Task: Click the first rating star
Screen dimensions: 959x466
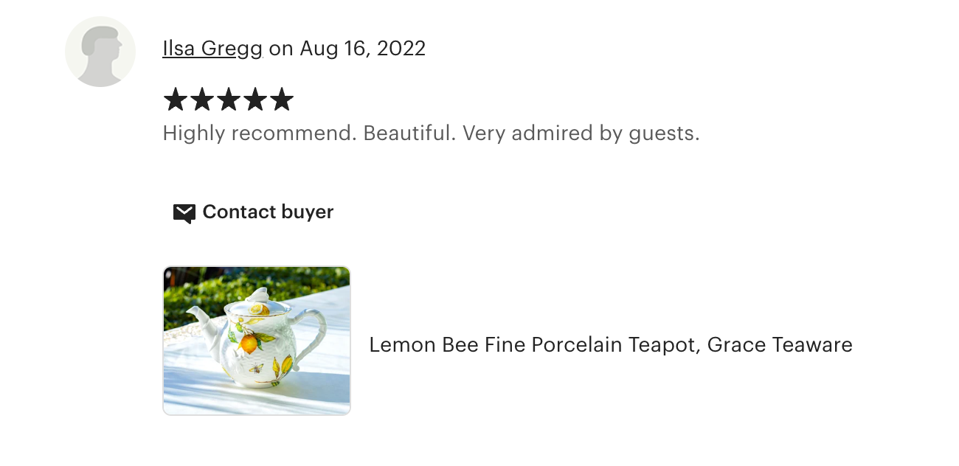Action: pyautogui.click(x=175, y=100)
